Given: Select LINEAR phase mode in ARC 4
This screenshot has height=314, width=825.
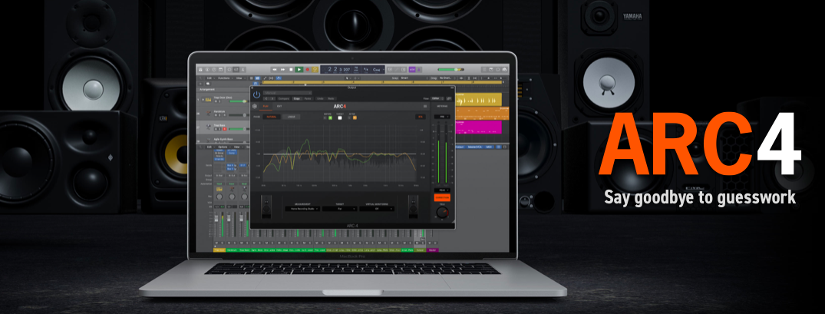Looking at the screenshot, I should coord(291,117).
